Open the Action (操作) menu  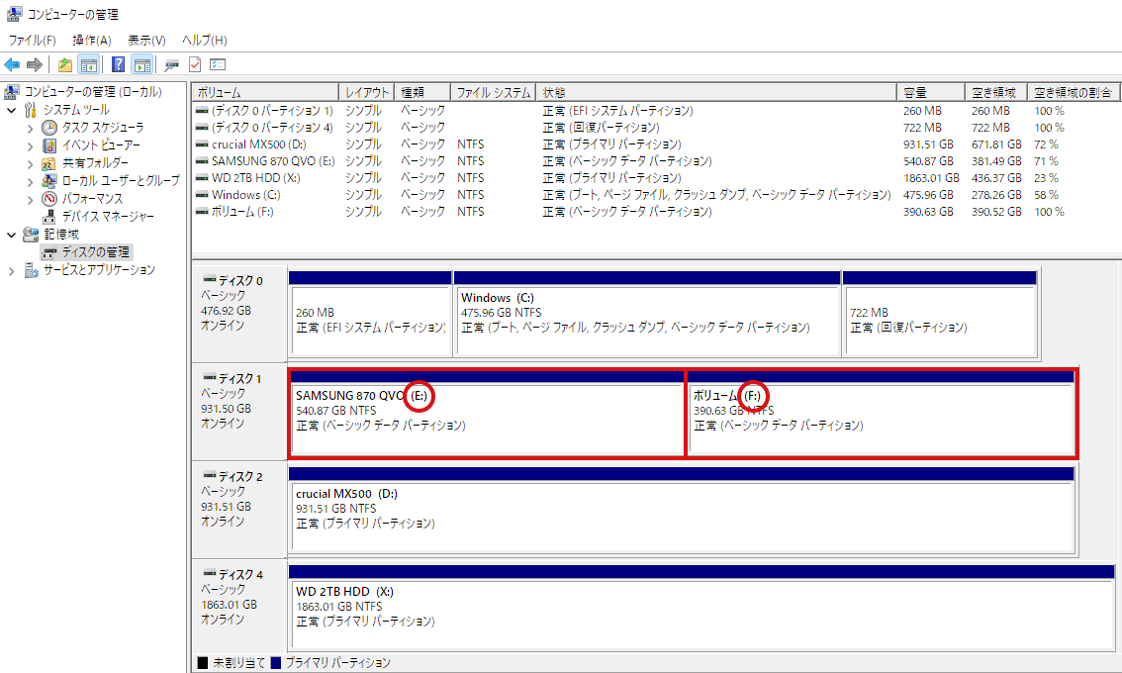coord(92,41)
